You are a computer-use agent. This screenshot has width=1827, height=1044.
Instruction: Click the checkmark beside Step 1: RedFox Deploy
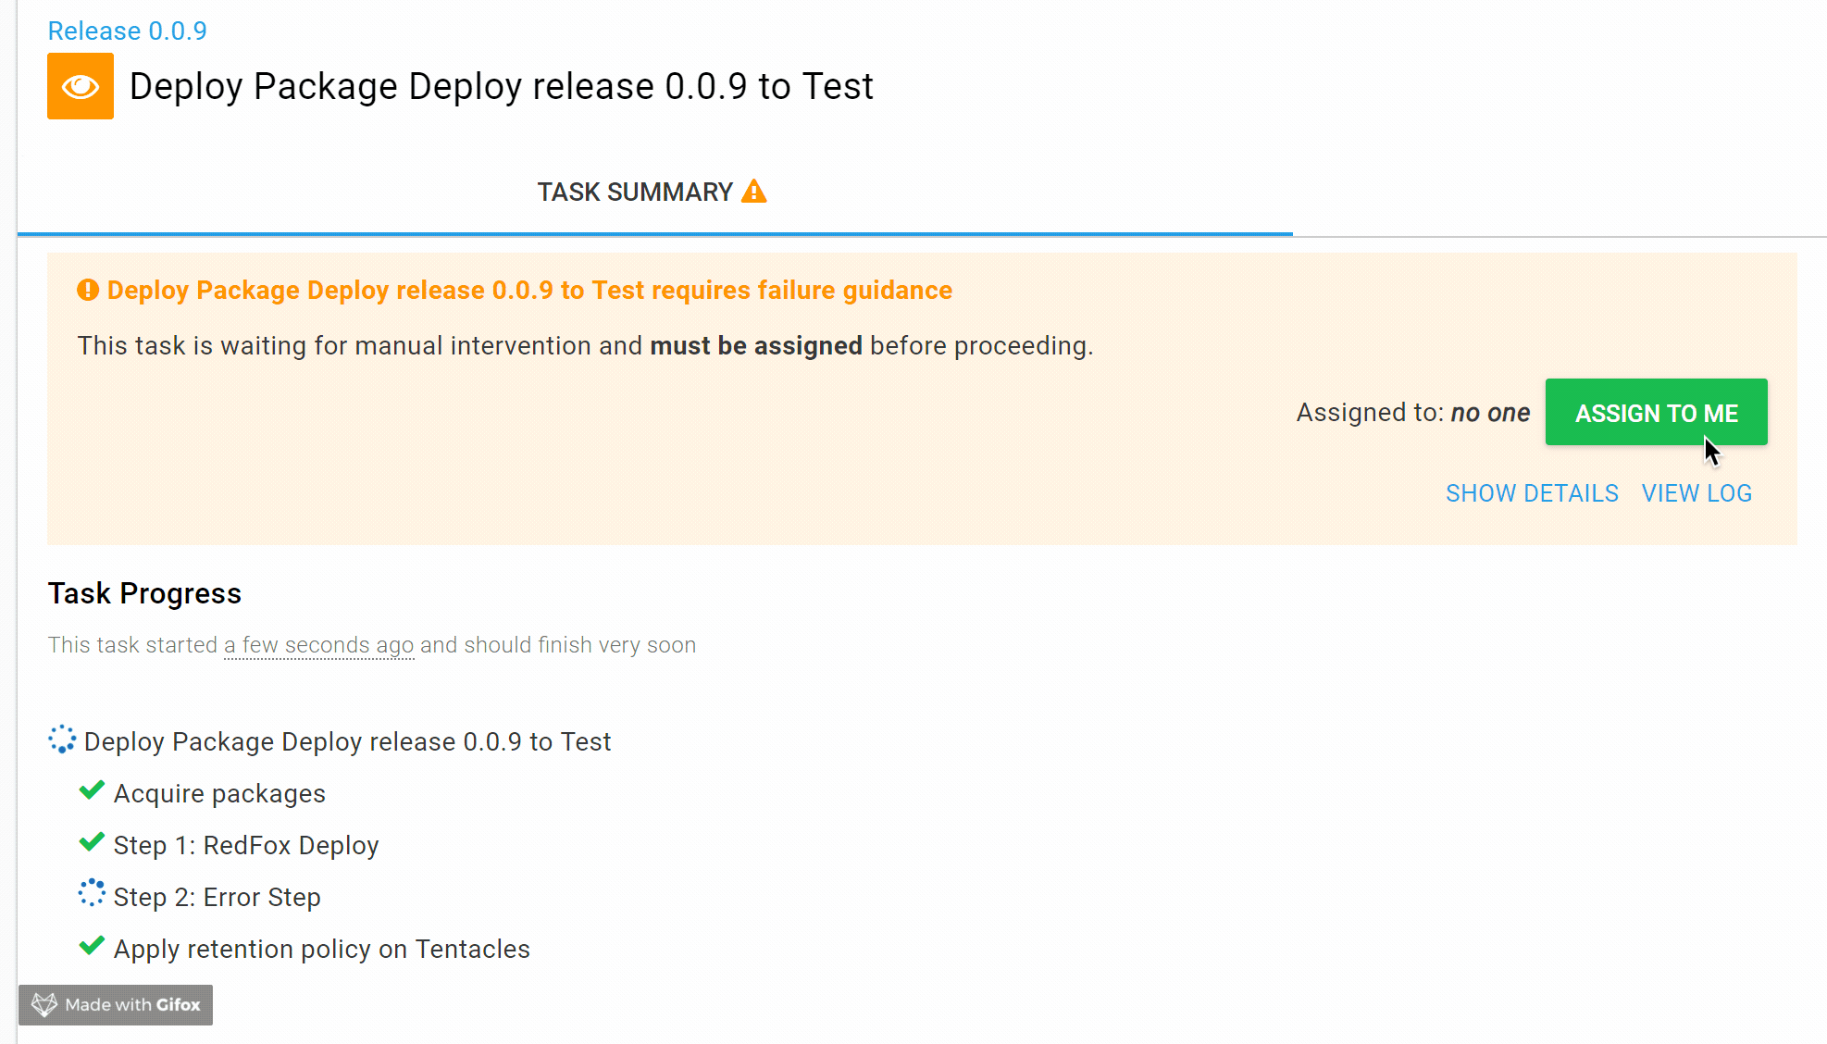pyautogui.click(x=91, y=842)
